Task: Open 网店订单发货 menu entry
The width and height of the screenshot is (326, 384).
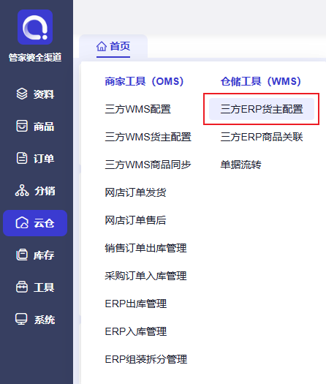Action: (x=135, y=192)
